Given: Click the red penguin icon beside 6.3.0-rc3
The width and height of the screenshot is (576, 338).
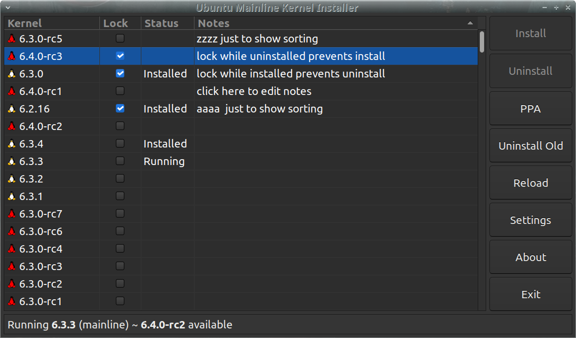Looking at the screenshot, I should tap(12, 266).
